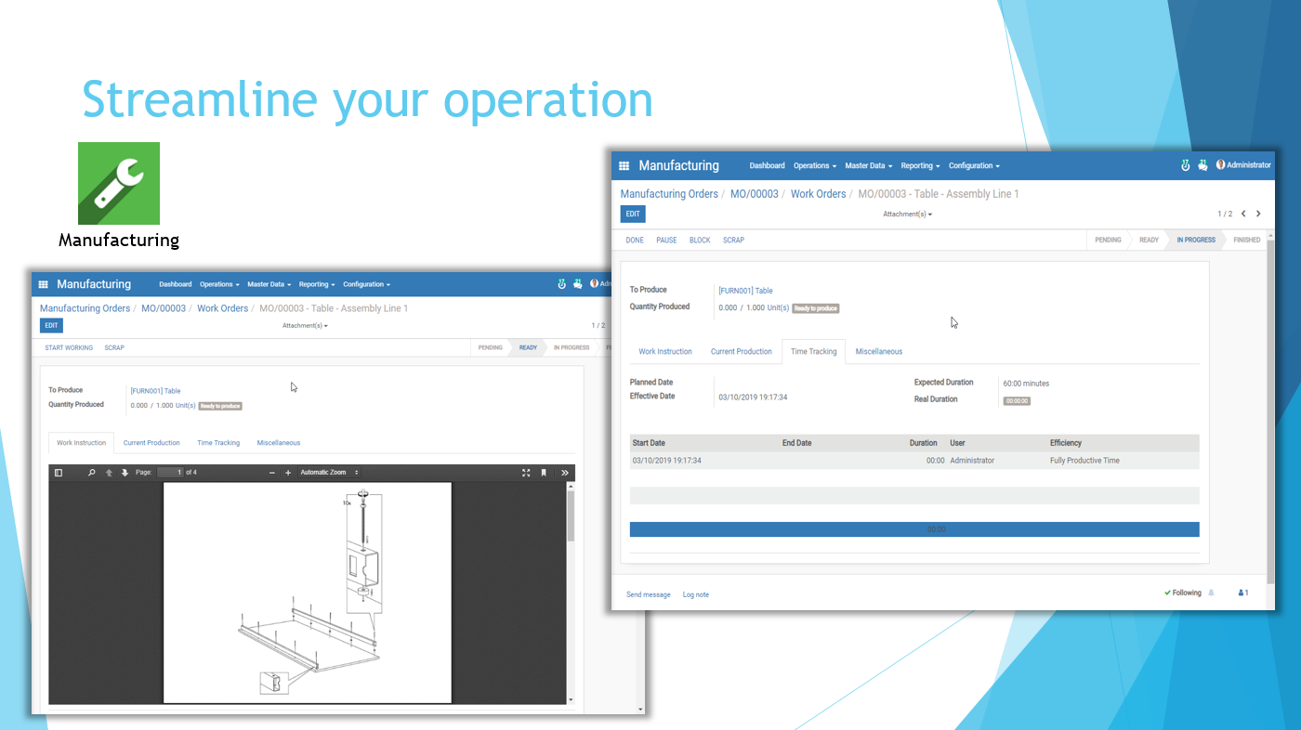
Task: Open Work Orders breadcrumb in left window
Action: pos(223,308)
